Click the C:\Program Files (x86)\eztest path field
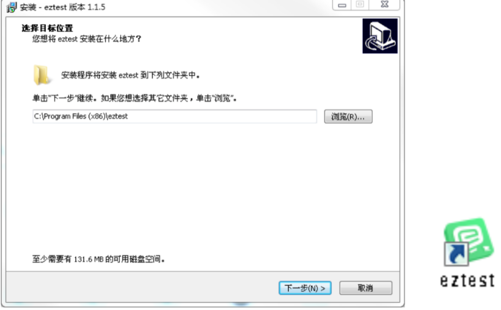This screenshot has width=501, height=310. click(x=174, y=116)
